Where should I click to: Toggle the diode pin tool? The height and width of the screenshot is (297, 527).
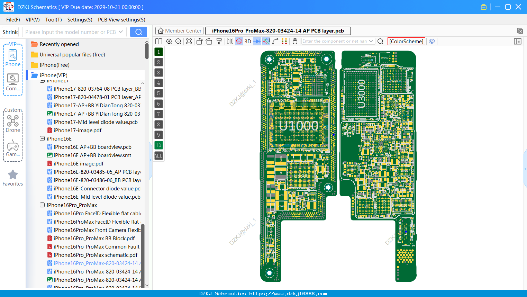[257, 41]
